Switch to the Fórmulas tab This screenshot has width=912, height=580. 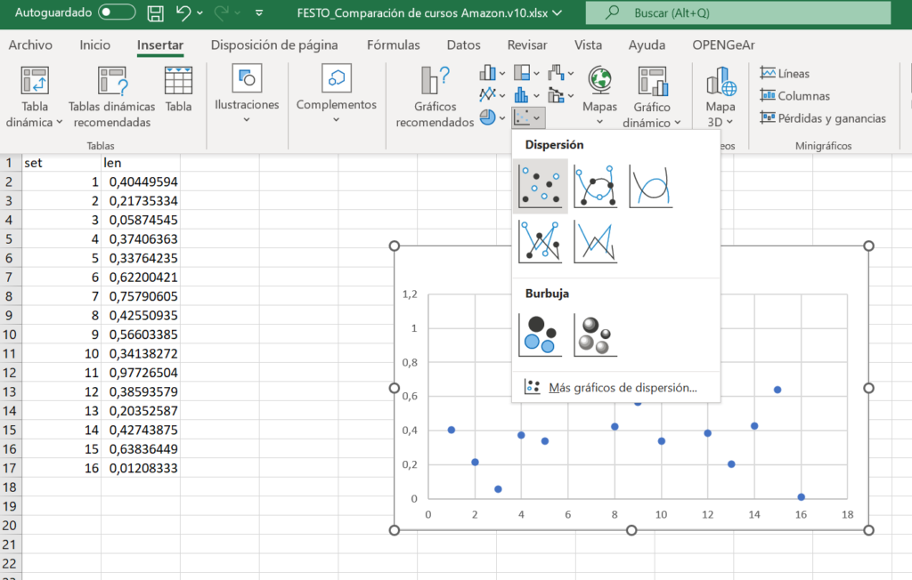(x=393, y=44)
